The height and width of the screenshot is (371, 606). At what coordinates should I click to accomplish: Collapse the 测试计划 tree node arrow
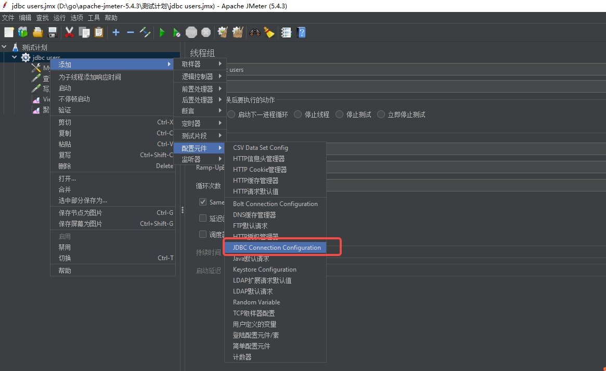pyautogui.click(x=4, y=47)
